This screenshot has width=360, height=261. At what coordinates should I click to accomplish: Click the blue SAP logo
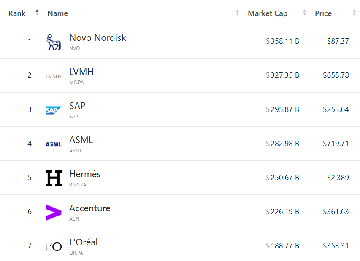pos(54,110)
